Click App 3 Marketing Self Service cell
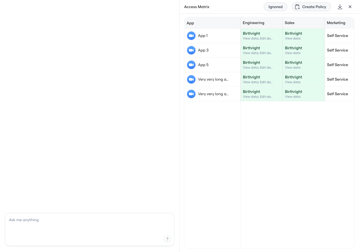The width and height of the screenshot is (359, 252). click(x=340, y=50)
